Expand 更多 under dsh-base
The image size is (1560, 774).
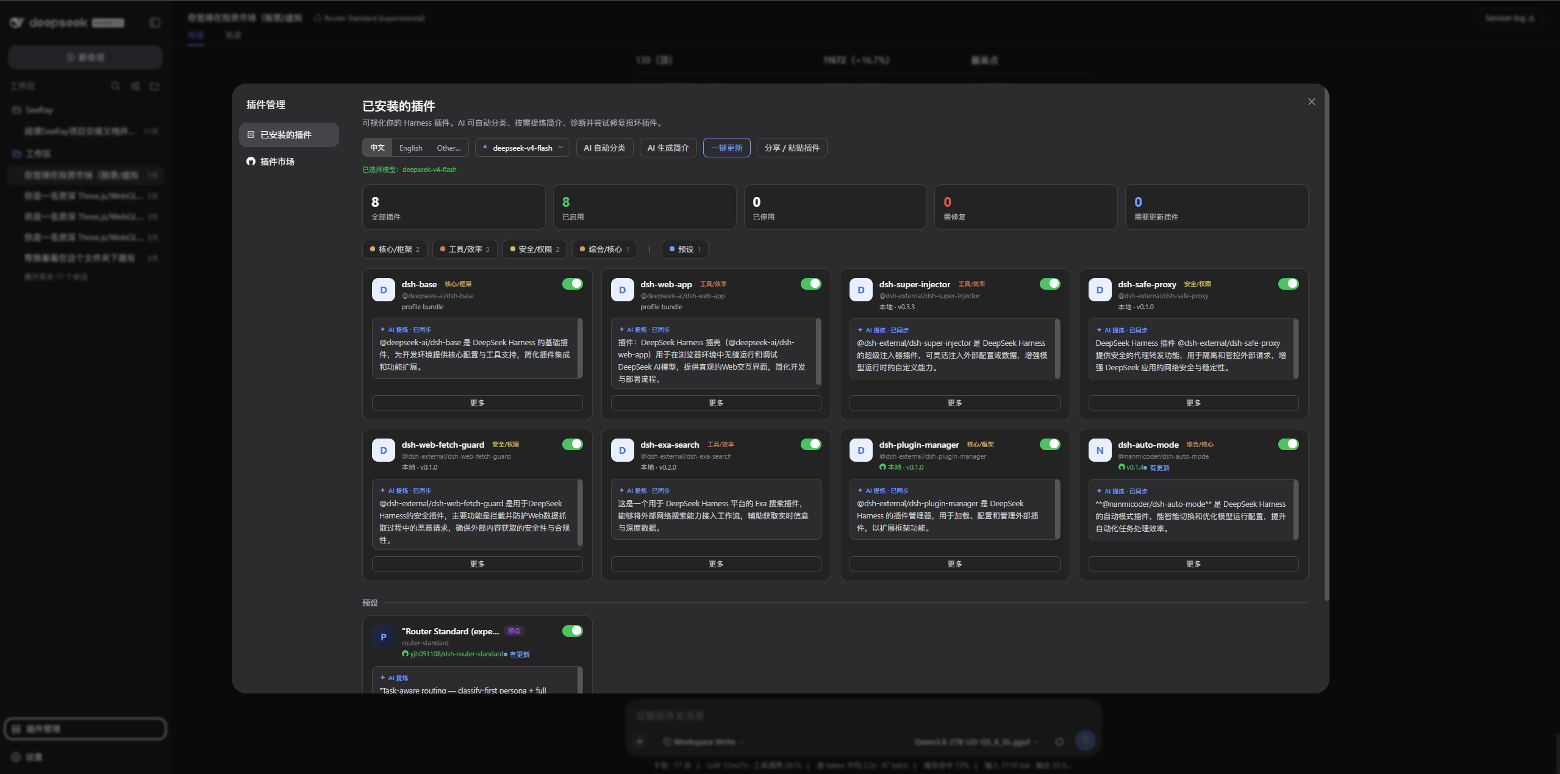click(x=477, y=403)
